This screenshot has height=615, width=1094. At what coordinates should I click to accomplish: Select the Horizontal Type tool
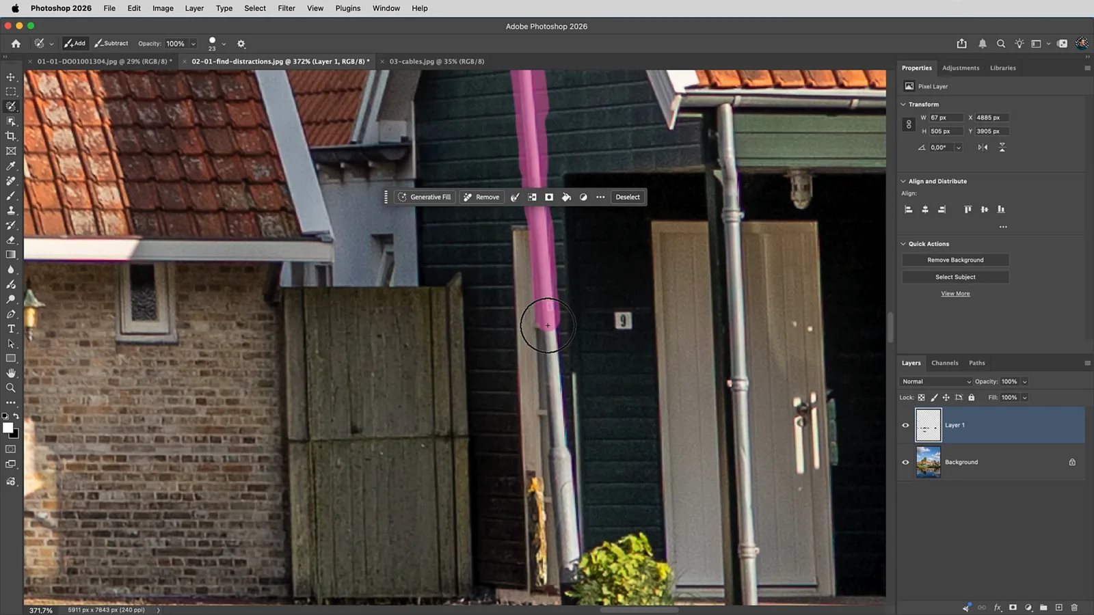(11, 329)
